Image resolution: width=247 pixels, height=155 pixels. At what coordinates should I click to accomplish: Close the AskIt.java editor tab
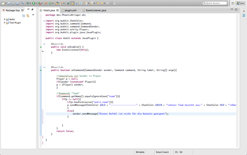(x=57, y=10)
